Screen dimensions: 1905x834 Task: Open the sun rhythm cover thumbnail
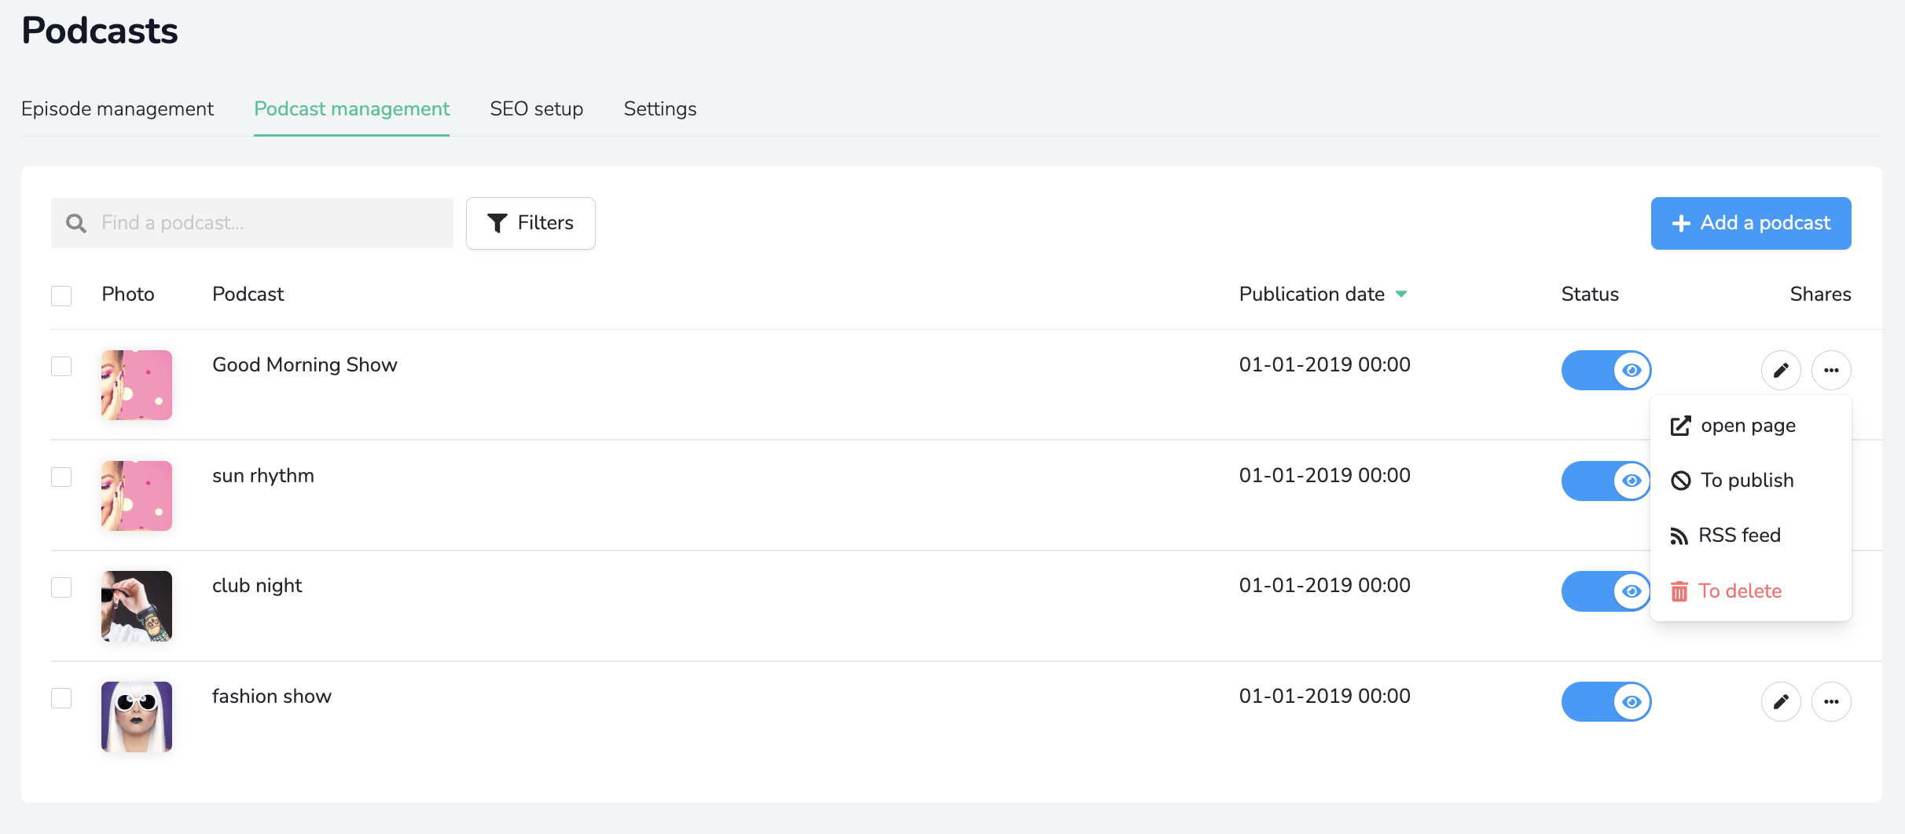137,496
